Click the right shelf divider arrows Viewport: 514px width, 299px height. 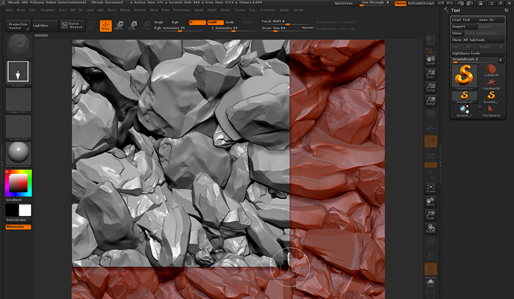click(x=440, y=164)
